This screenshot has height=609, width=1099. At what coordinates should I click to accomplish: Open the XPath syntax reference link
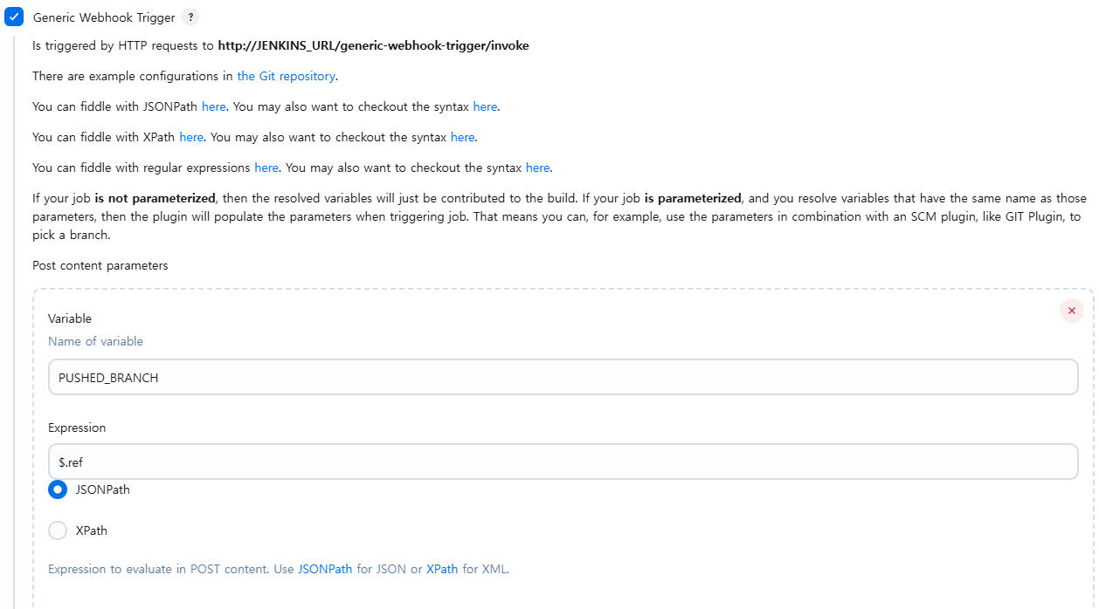(x=462, y=137)
